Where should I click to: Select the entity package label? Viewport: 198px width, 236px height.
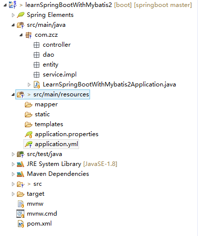51,65
